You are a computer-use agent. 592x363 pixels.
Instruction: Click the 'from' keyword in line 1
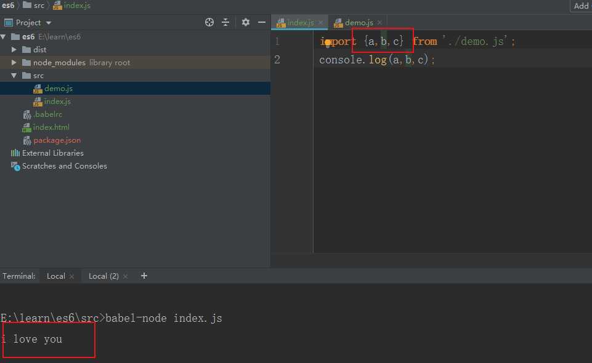coord(426,41)
